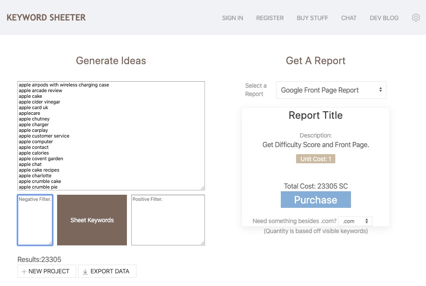Open the Google Front Page Report dropdown
This screenshot has width=426, height=286.
[x=331, y=90]
